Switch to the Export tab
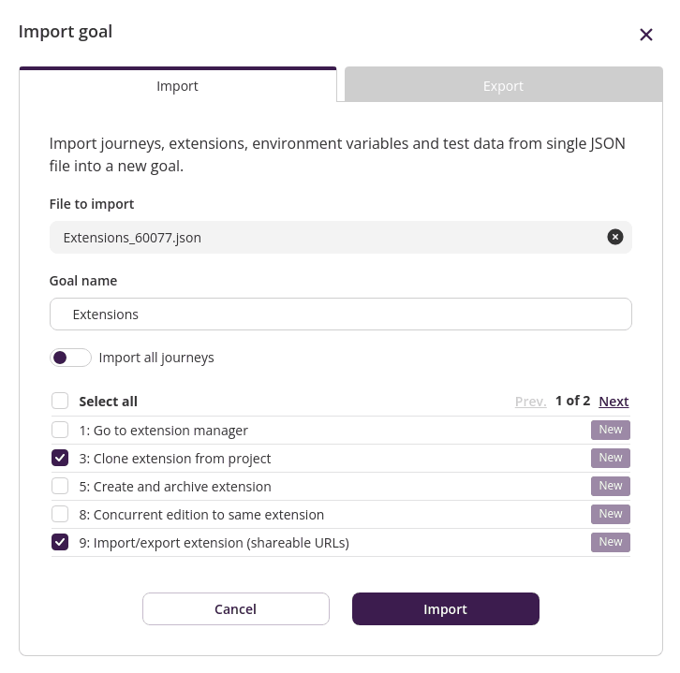This screenshot has height=673, width=680. coord(503,85)
